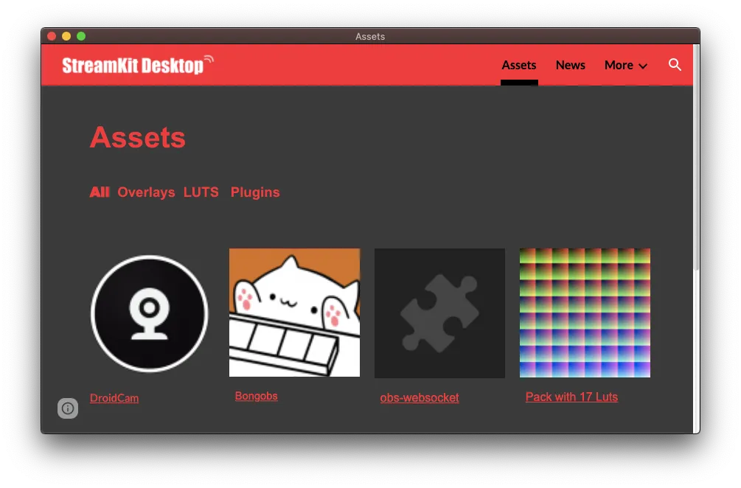Image resolution: width=741 pixels, height=488 pixels.
Task: Click the broadcast waves icon beside the logo
Action: tap(209, 57)
